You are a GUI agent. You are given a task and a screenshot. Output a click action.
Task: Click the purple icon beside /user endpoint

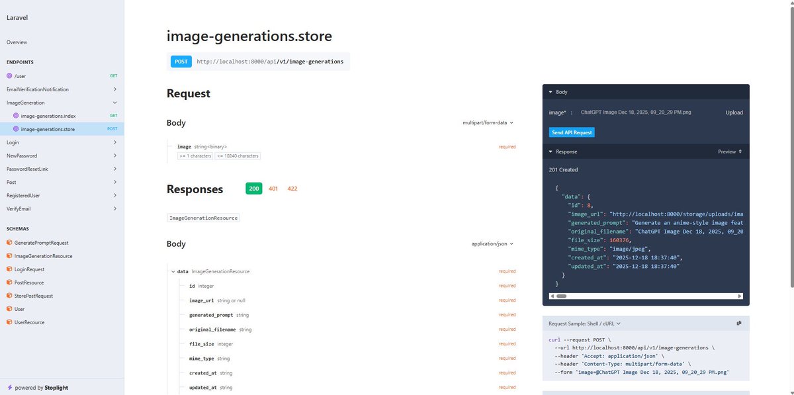(x=9, y=76)
